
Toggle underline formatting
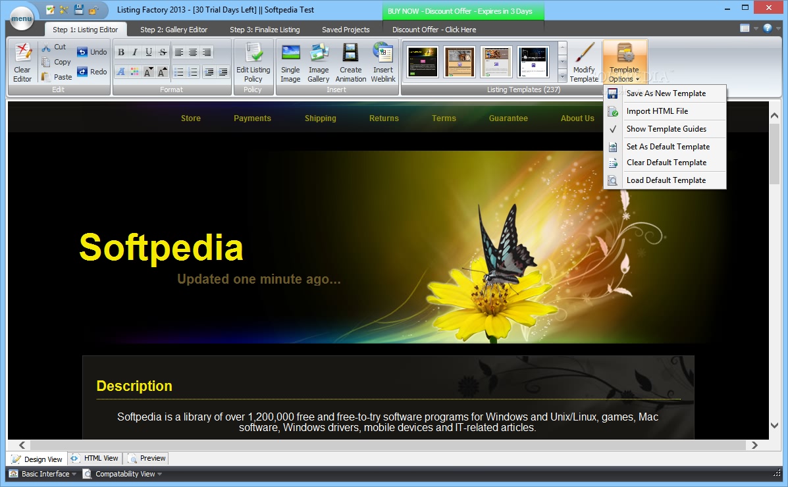click(149, 52)
